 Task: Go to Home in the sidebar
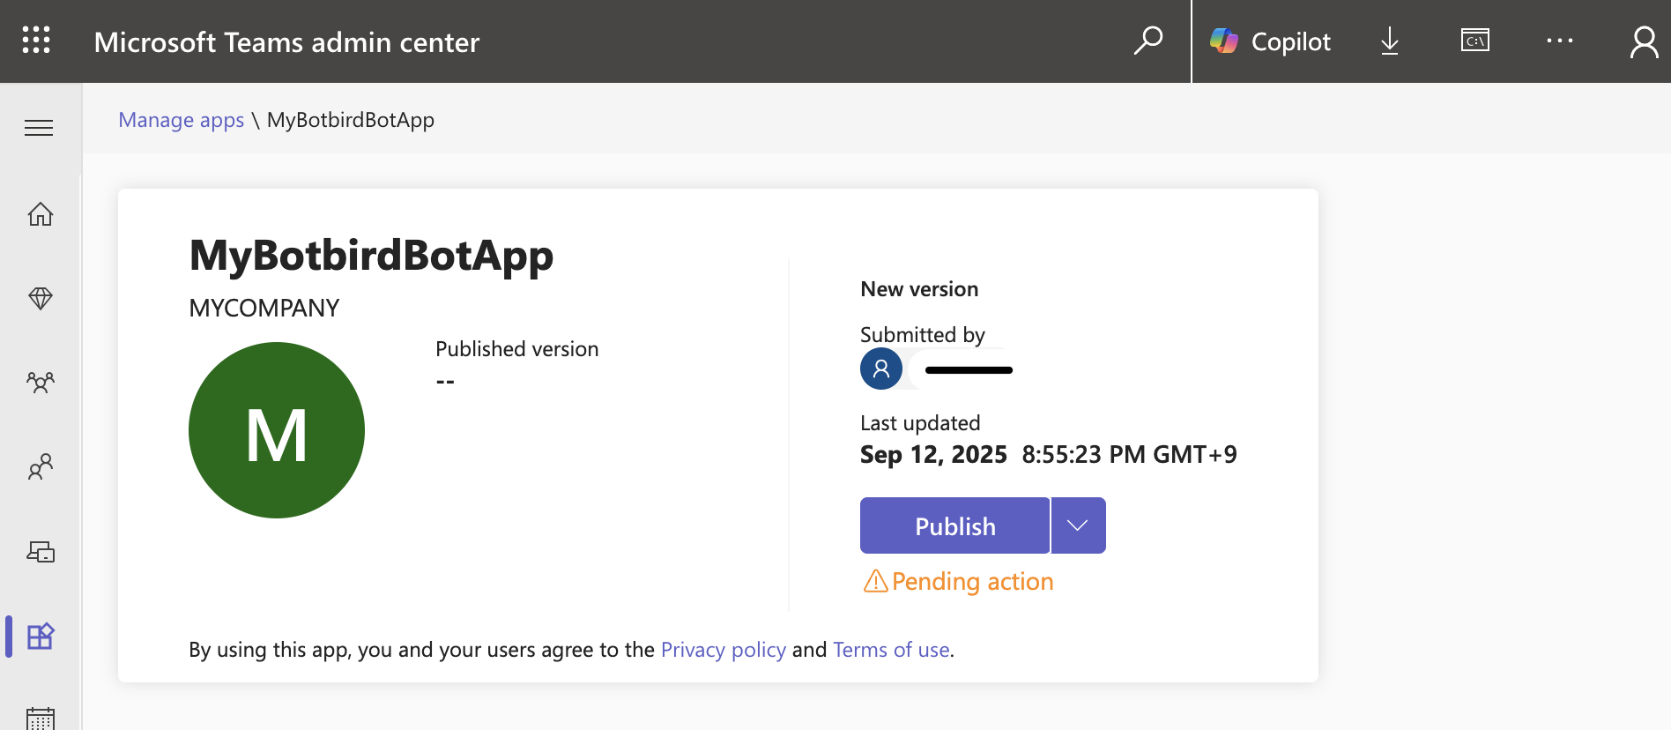click(x=41, y=214)
